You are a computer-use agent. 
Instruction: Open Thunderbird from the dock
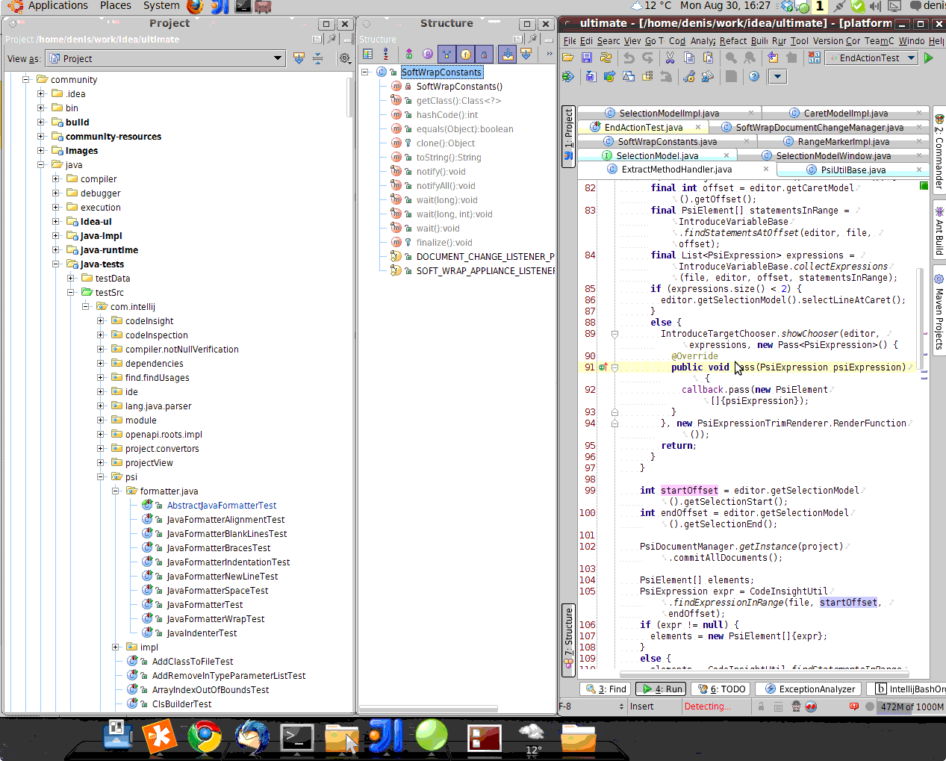point(252,737)
